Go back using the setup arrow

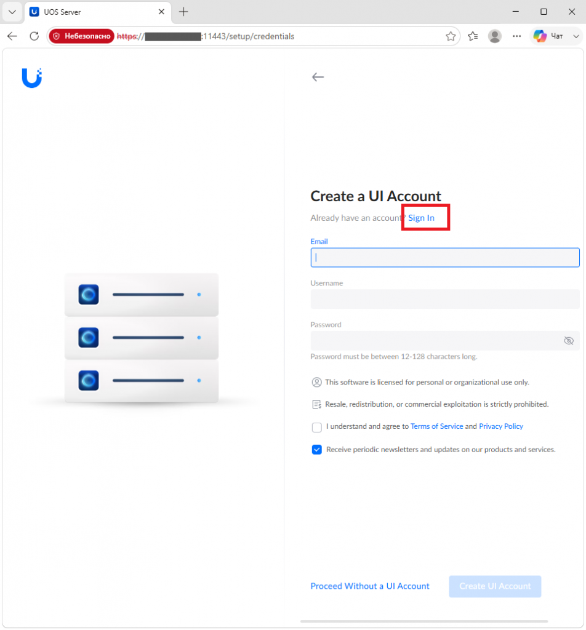coord(318,77)
